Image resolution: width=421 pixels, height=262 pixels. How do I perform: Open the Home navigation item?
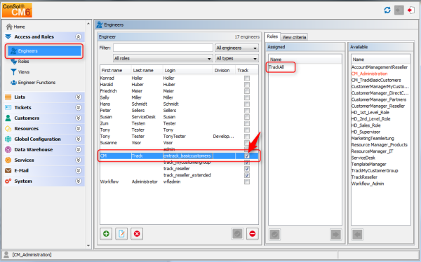15,27
